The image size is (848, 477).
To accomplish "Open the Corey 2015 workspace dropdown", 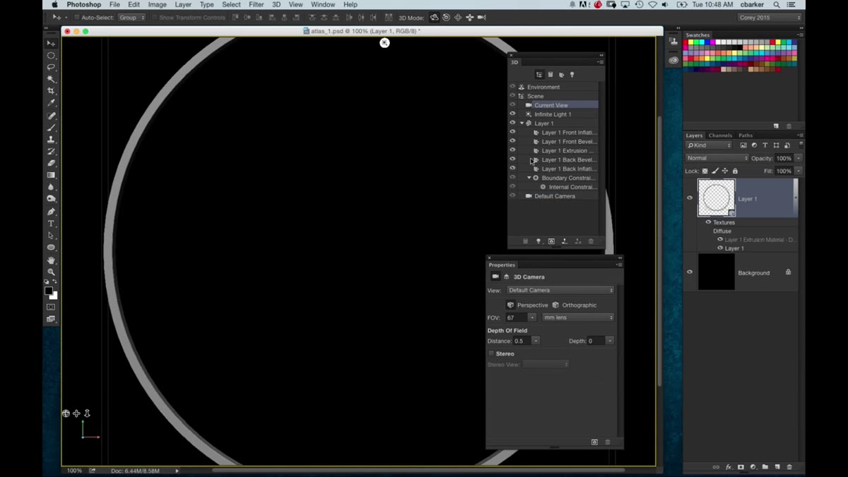I will 770,18.
